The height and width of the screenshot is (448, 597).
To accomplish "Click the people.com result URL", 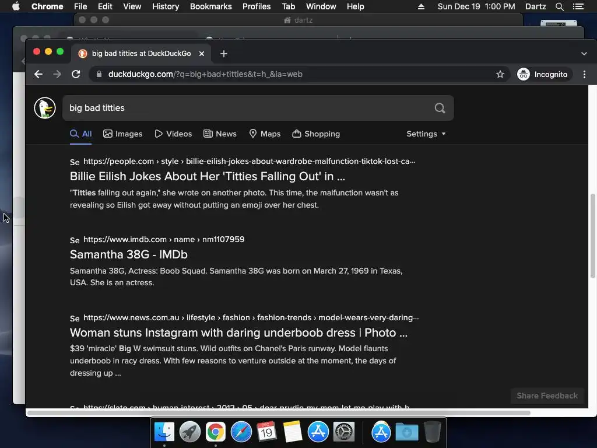I will [250, 161].
